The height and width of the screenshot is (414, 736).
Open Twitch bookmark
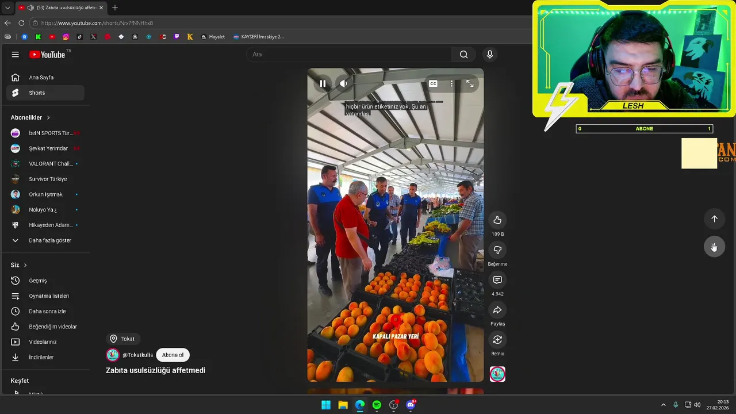pos(176,37)
